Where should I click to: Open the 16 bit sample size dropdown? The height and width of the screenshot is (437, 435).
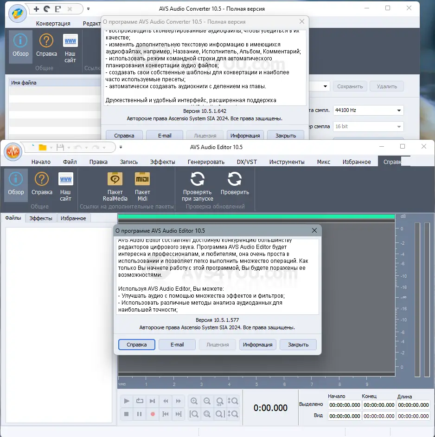(x=368, y=126)
